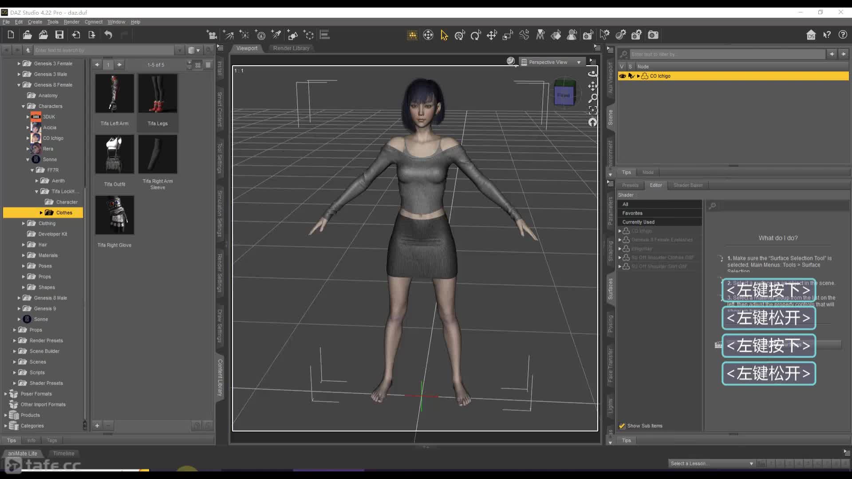Click the viewport orbit control icon
The image size is (852, 479).
tap(592, 74)
